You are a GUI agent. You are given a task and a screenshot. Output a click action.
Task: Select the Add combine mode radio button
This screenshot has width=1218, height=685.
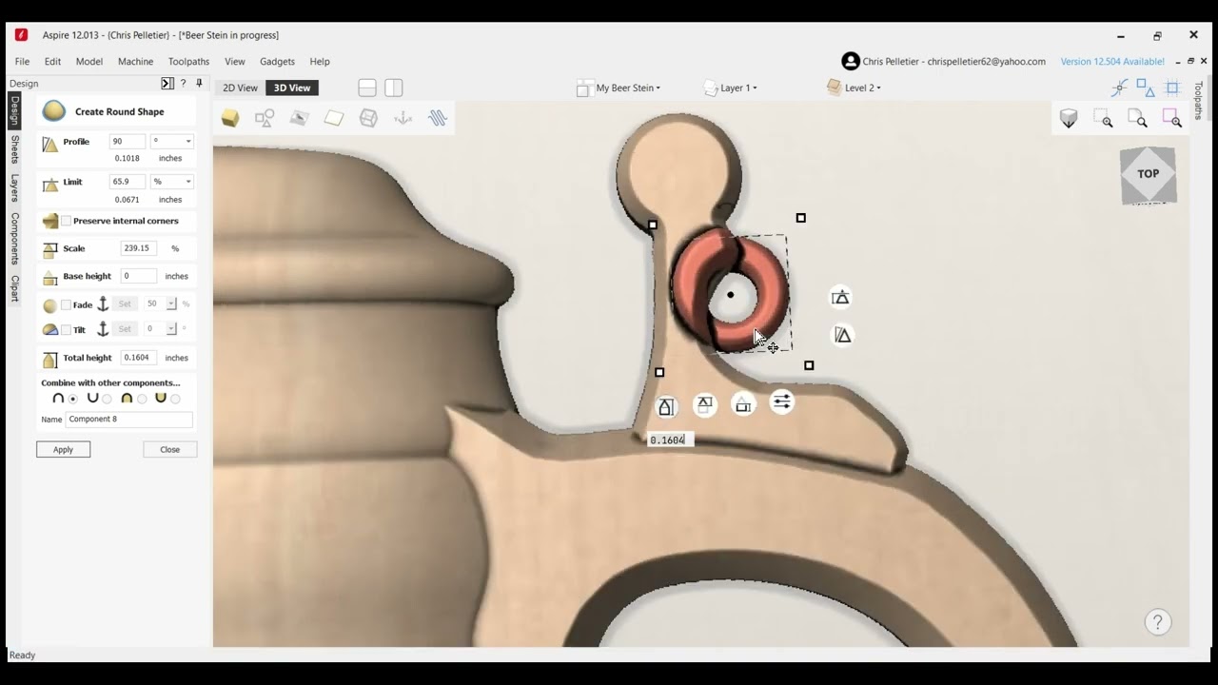click(73, 399)
